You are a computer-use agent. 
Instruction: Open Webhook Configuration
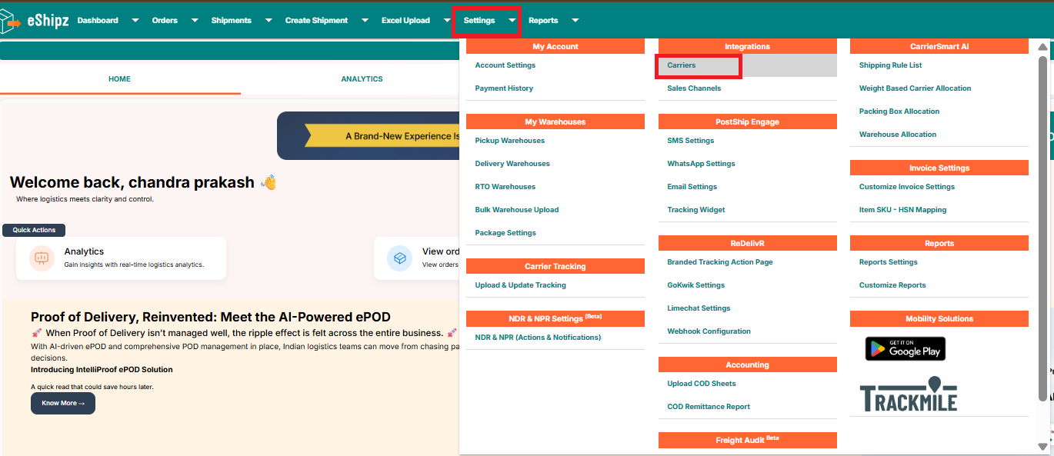709,331
